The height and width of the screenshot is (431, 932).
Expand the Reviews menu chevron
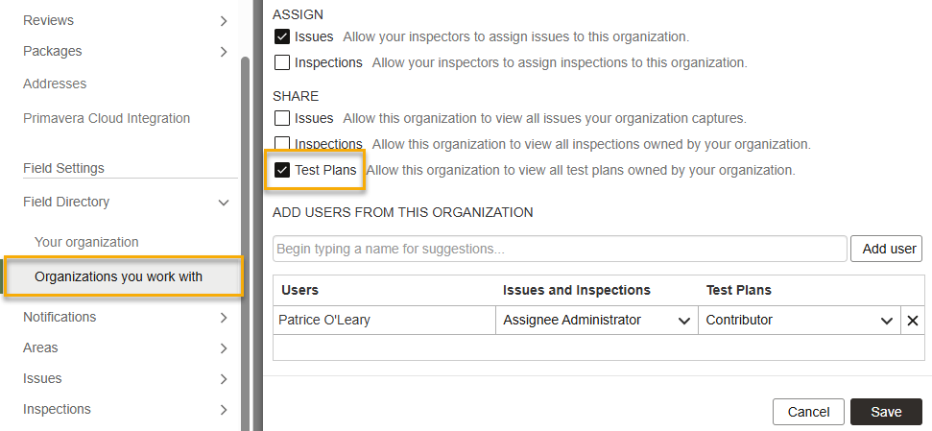223,20
